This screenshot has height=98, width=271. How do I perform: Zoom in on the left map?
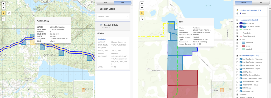pyautogui.click(x=3, y=3)
